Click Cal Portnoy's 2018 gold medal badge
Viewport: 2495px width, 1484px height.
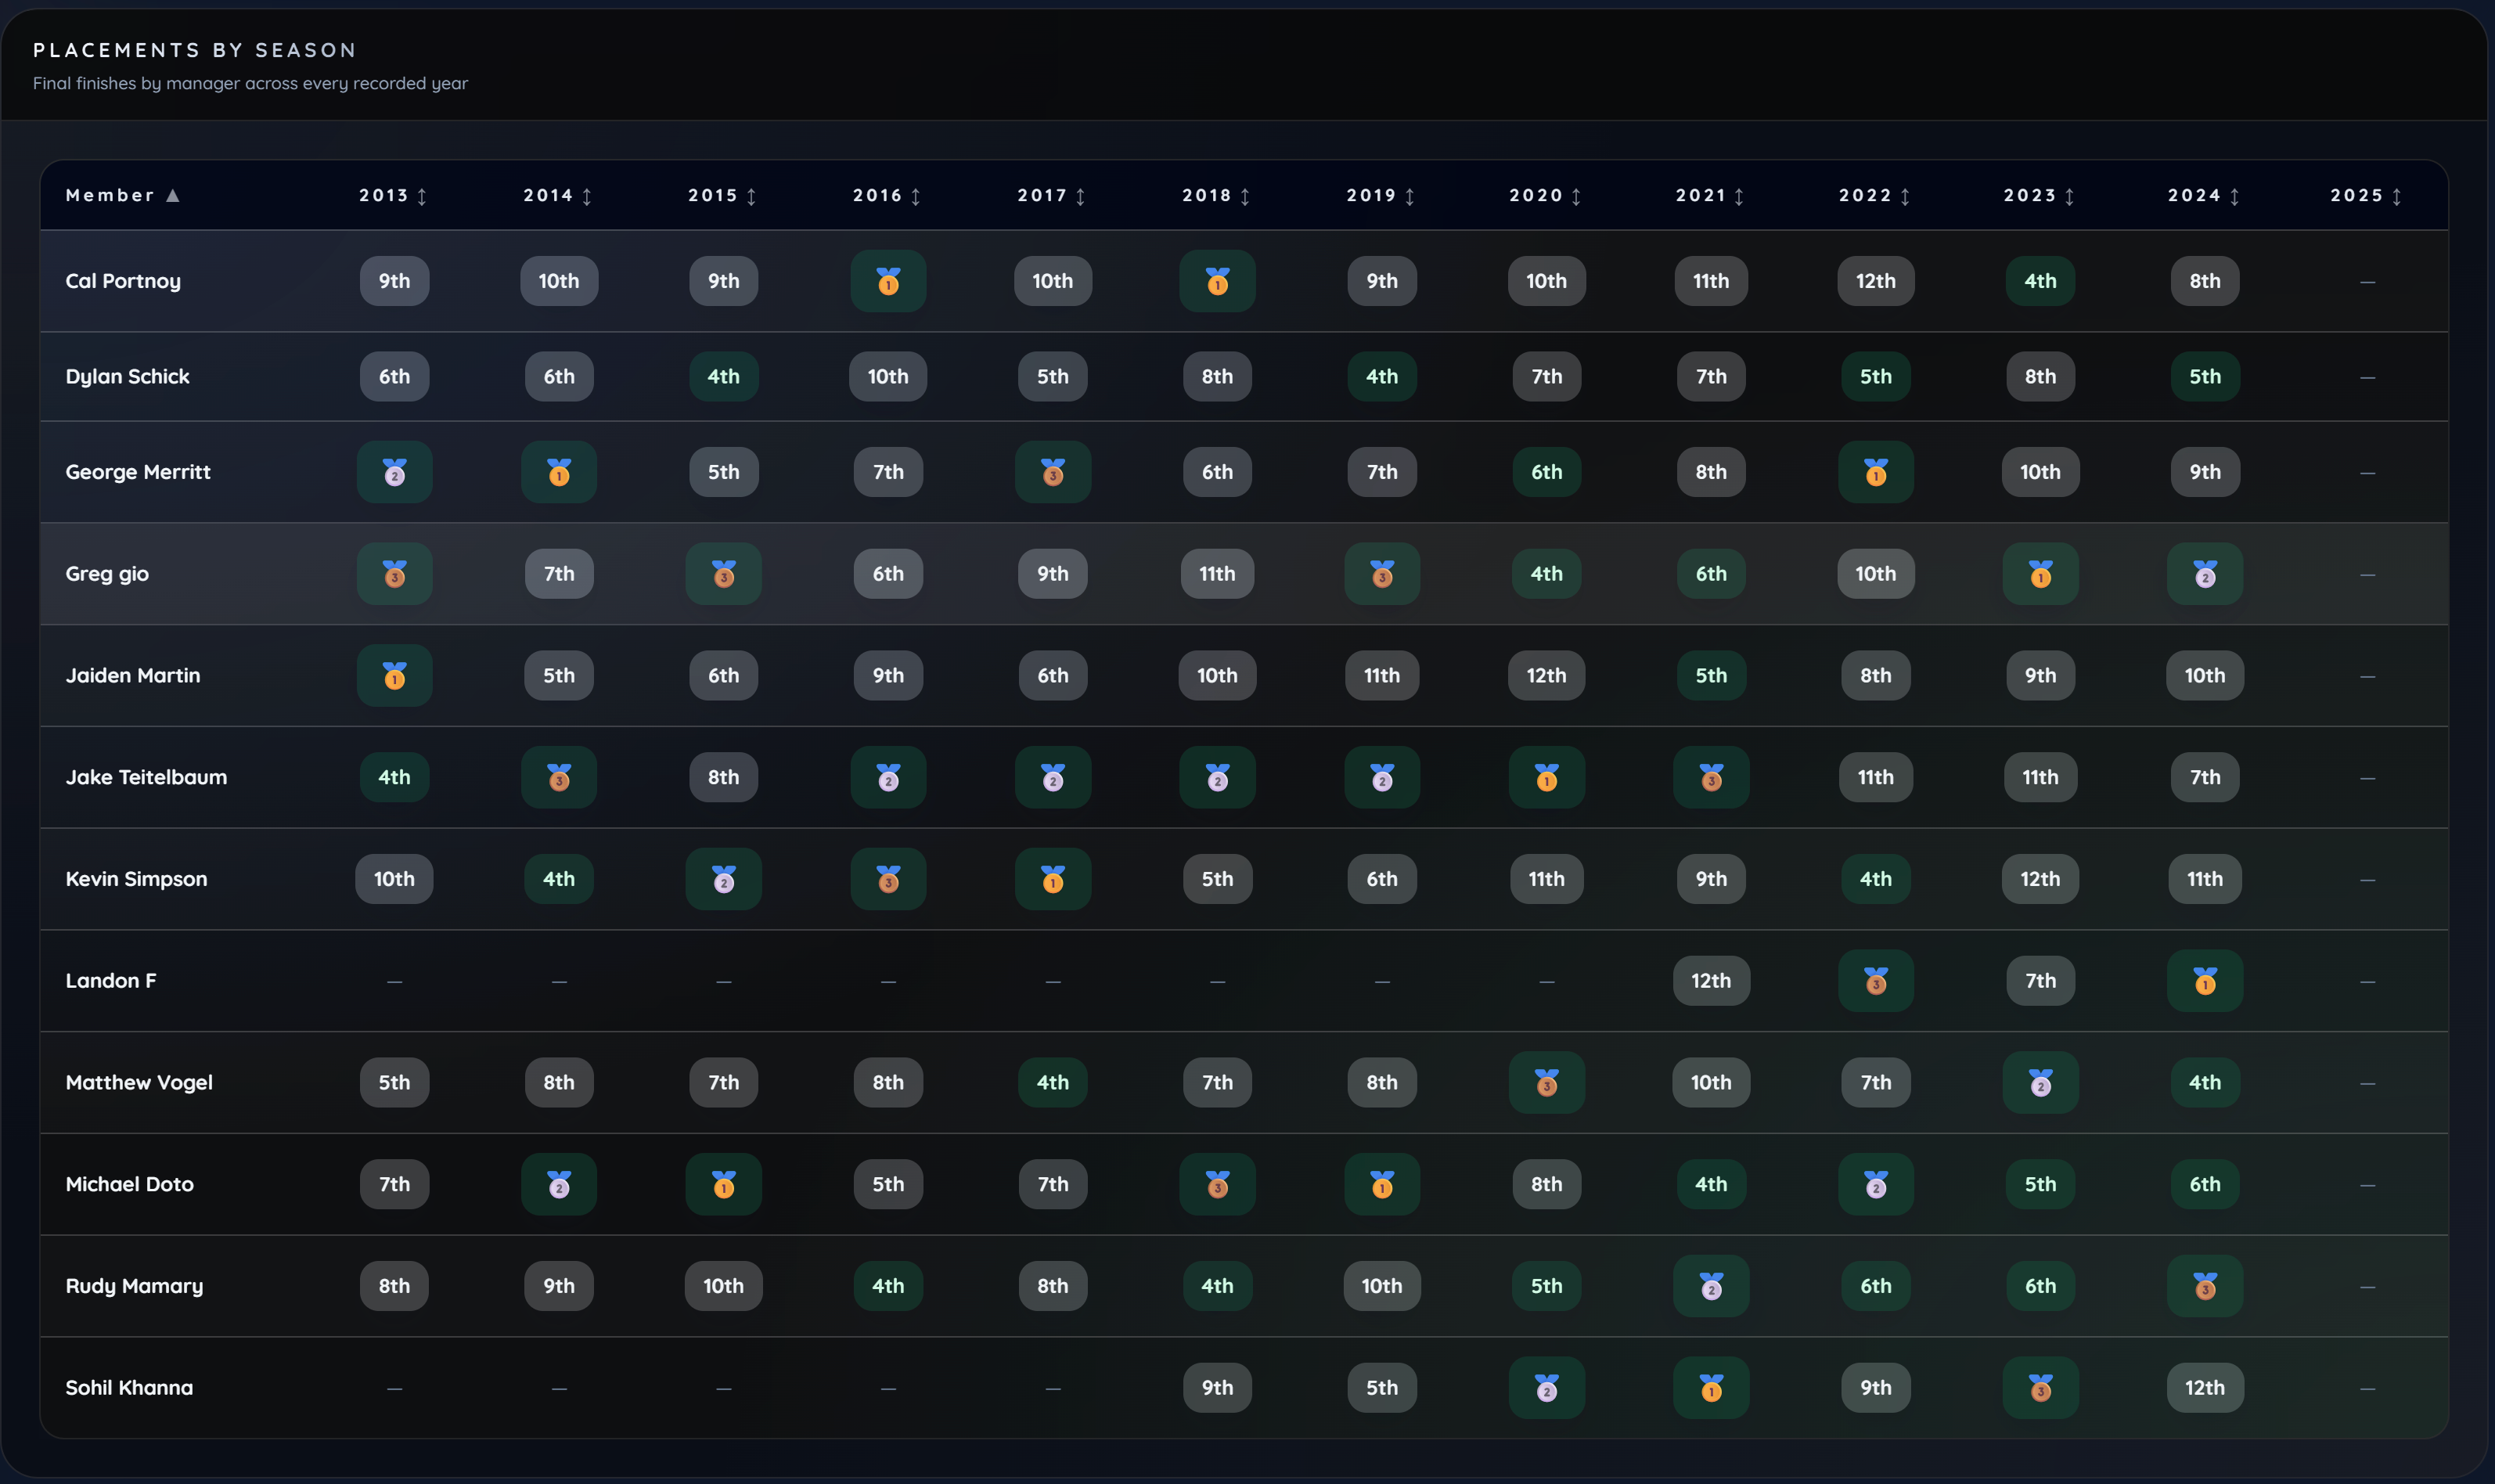[x=1216, y=281]
